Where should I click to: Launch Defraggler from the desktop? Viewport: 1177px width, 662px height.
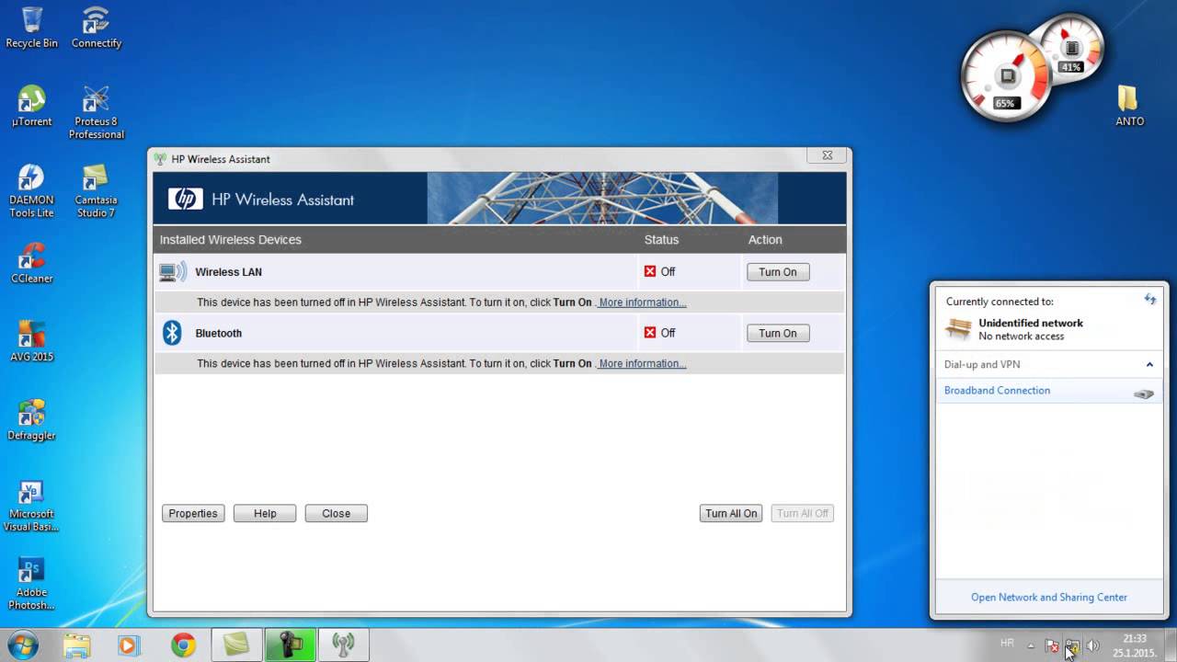(x=31, y=420)
